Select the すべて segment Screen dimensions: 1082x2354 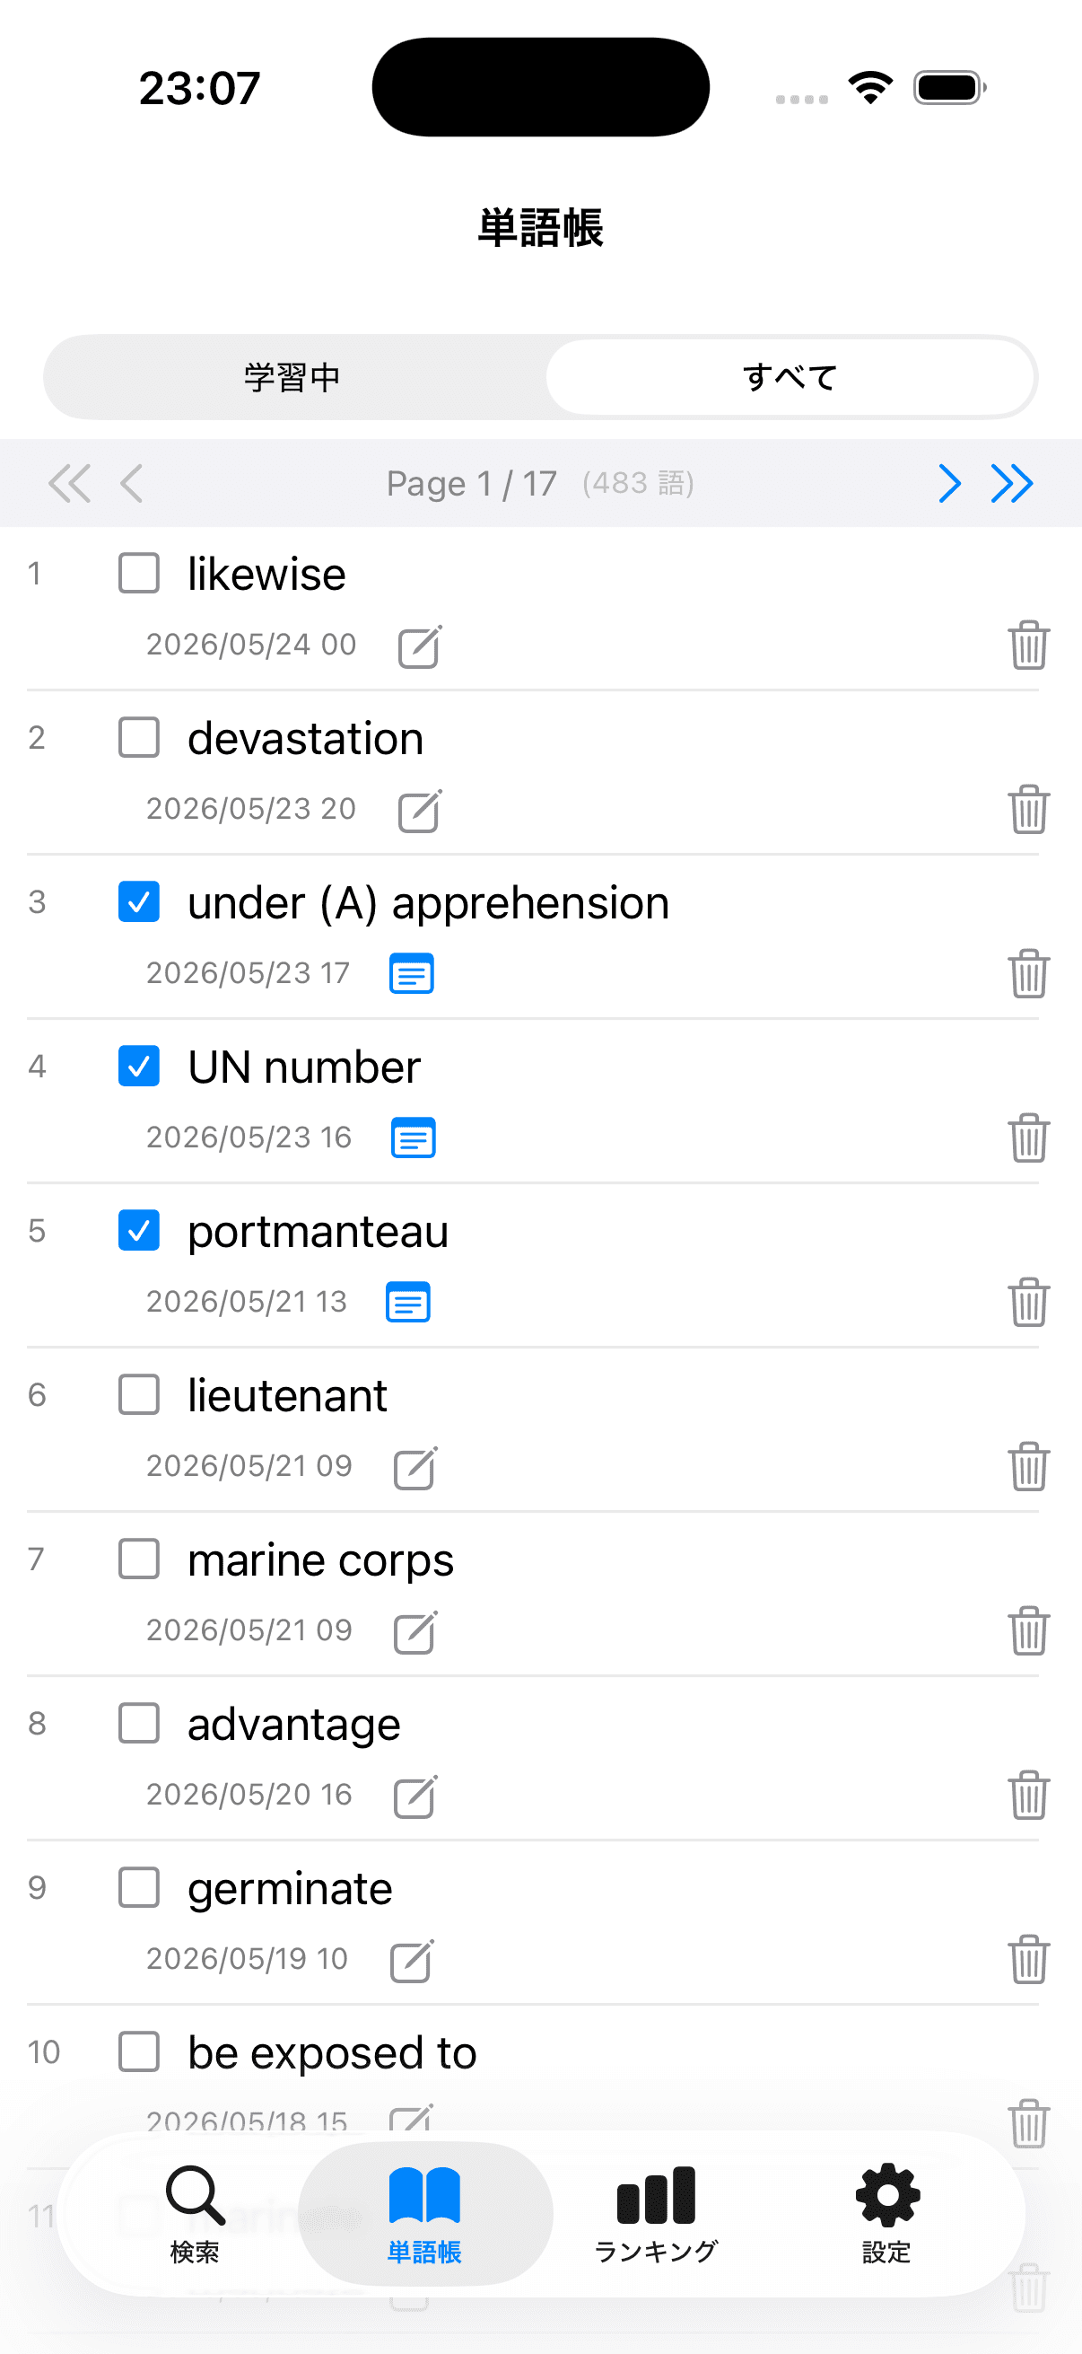pyautogui.click(x=790, y=376)
